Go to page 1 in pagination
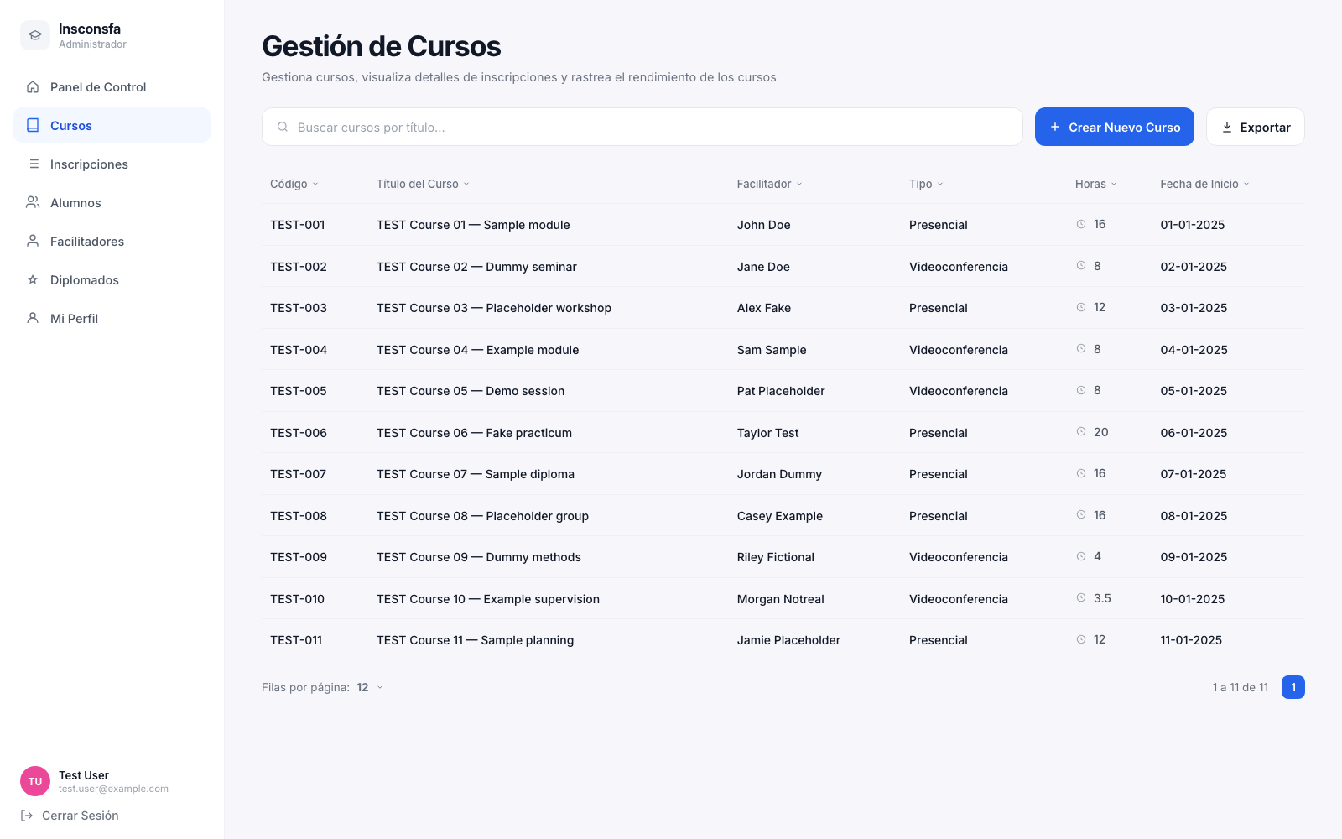Image resolution: width=1342 pixels, height=839 pixels. point(1293,687)
